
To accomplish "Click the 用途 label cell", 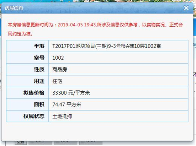I will point(27,81).
